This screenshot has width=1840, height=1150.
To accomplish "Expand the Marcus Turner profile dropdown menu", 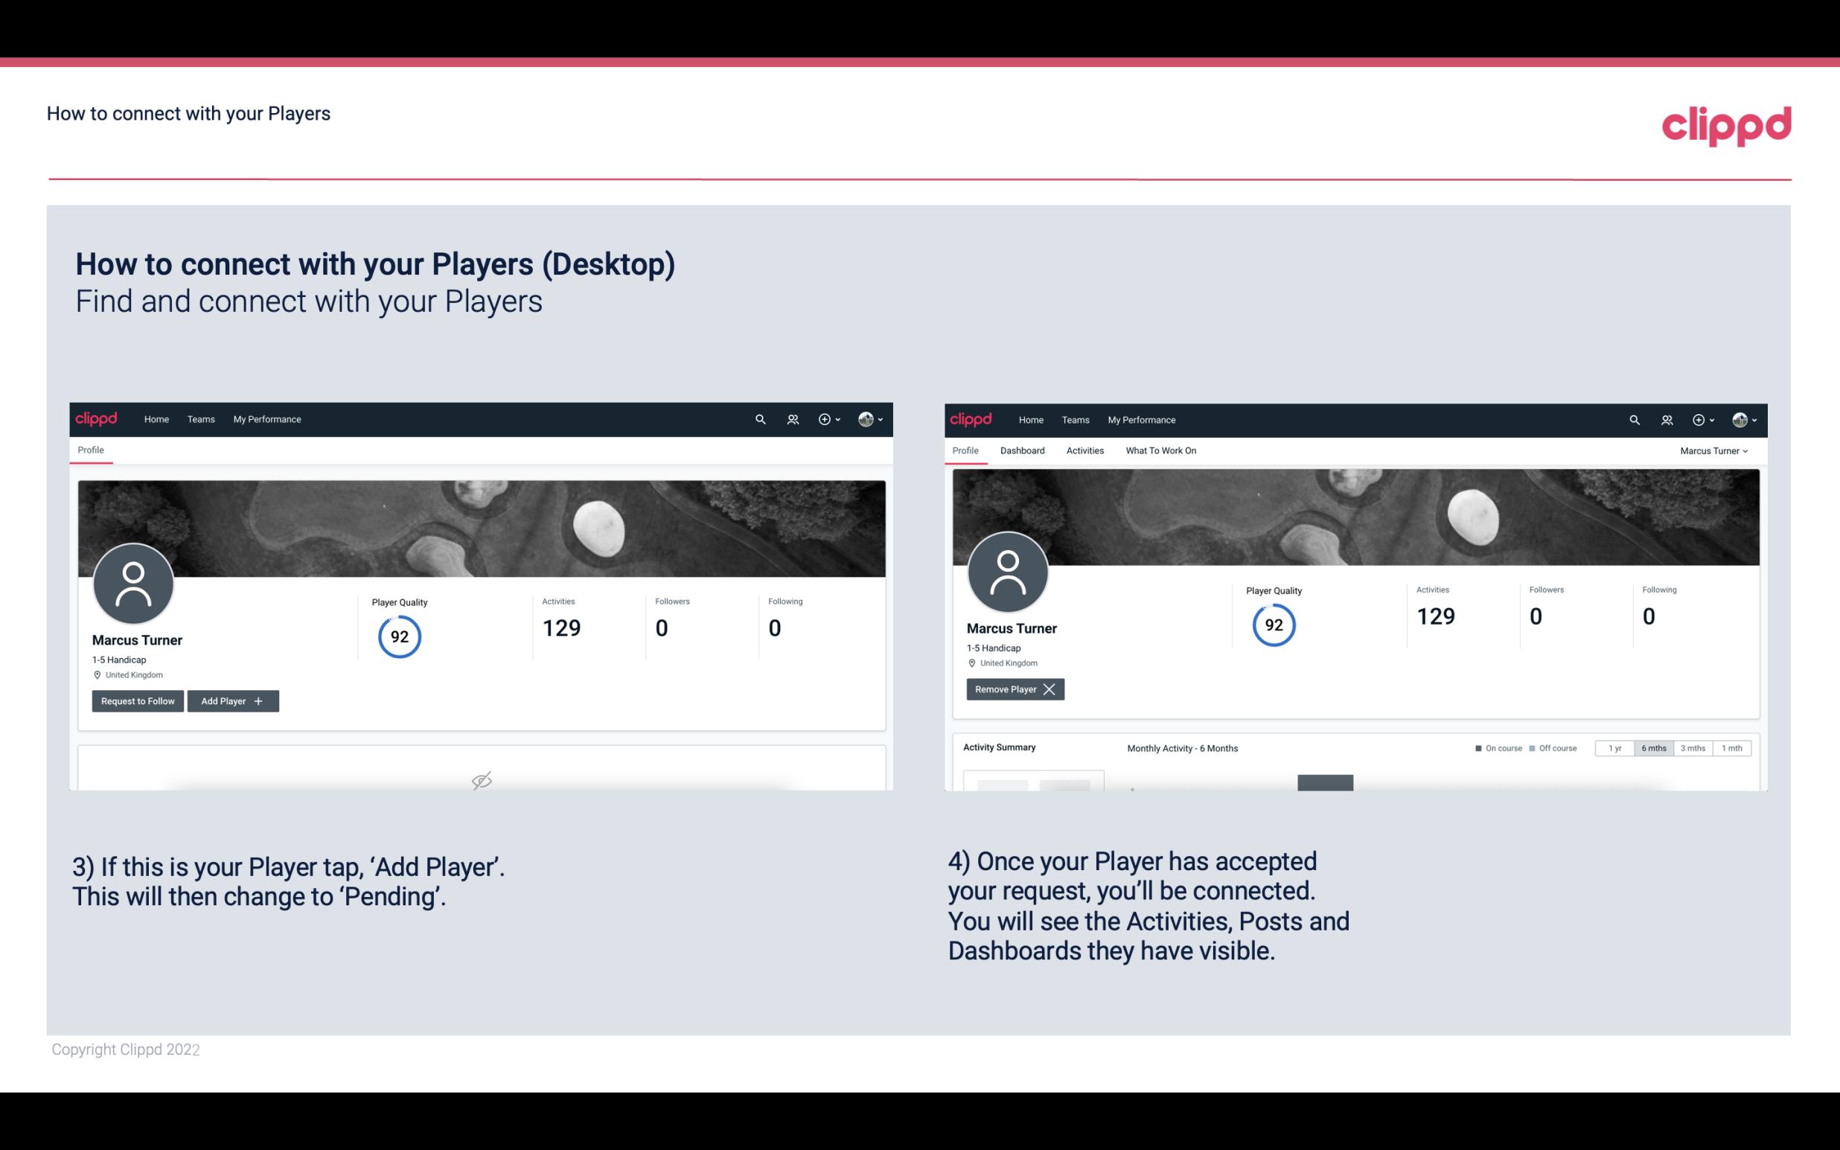I will (1714, 450).
